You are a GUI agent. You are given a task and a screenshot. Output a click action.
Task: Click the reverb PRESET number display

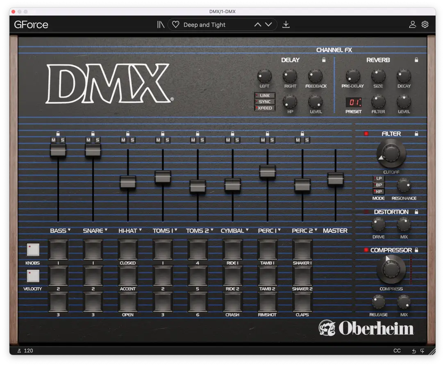click(354, 102)
